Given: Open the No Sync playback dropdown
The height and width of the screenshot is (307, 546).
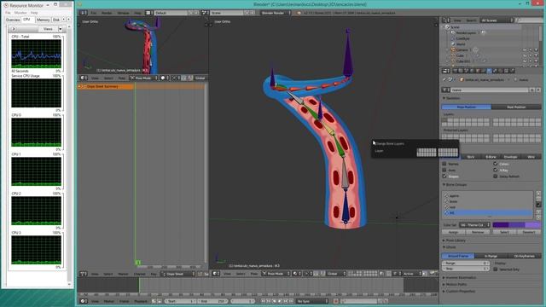Looking at the screenshot, I should (x=312, y=301).
